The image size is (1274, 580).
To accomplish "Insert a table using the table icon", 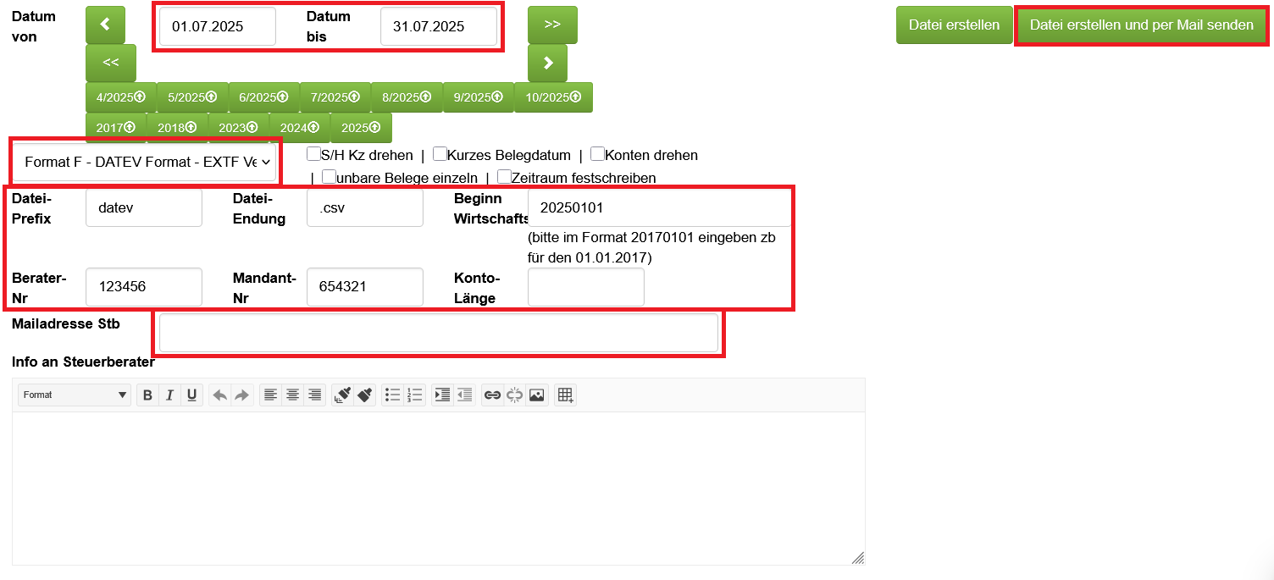I will [x=565, y=395].
